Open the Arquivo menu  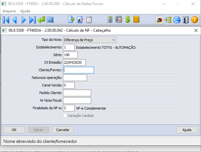click(9, 11)
